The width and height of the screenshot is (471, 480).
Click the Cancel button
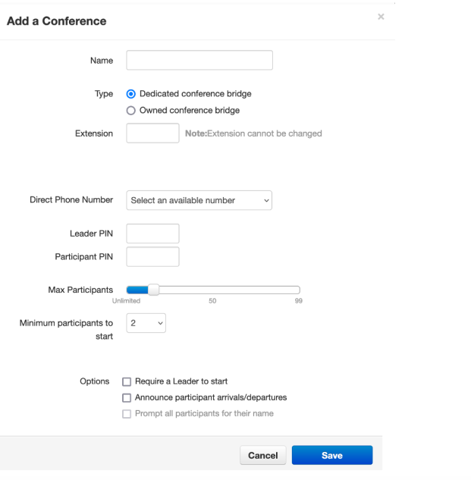[x=262, y=455]
